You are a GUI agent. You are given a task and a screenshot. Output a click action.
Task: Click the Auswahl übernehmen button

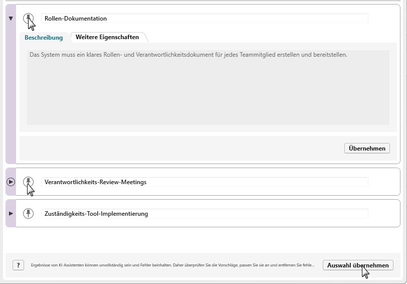[x=357, y=265]
